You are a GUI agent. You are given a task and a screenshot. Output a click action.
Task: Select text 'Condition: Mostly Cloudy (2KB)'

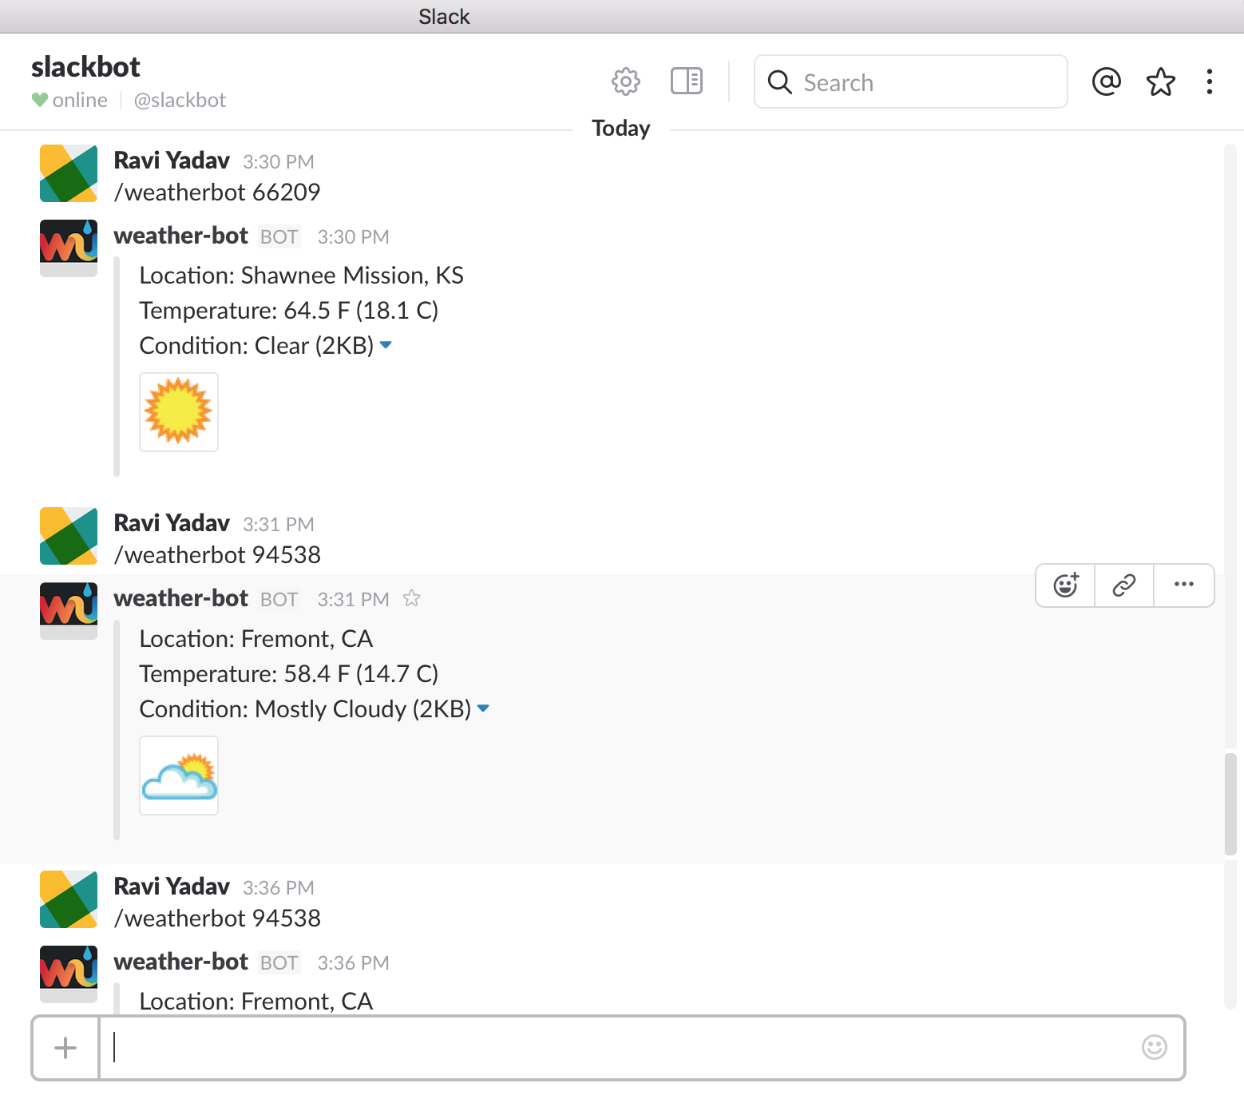305,709
